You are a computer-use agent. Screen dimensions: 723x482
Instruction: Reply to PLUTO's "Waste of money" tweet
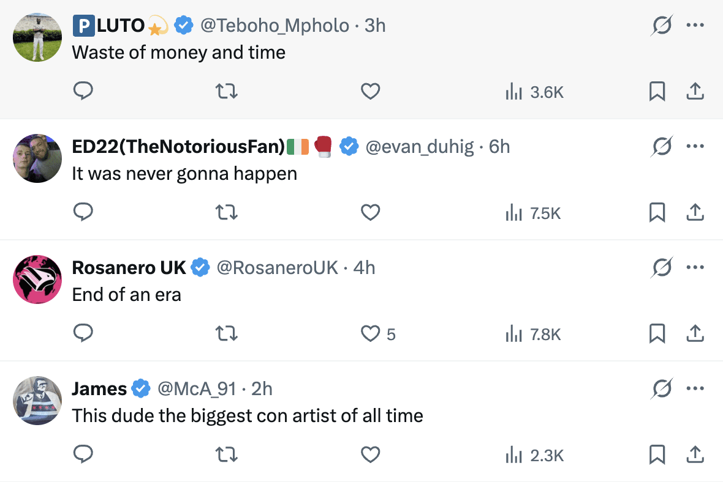83,92
